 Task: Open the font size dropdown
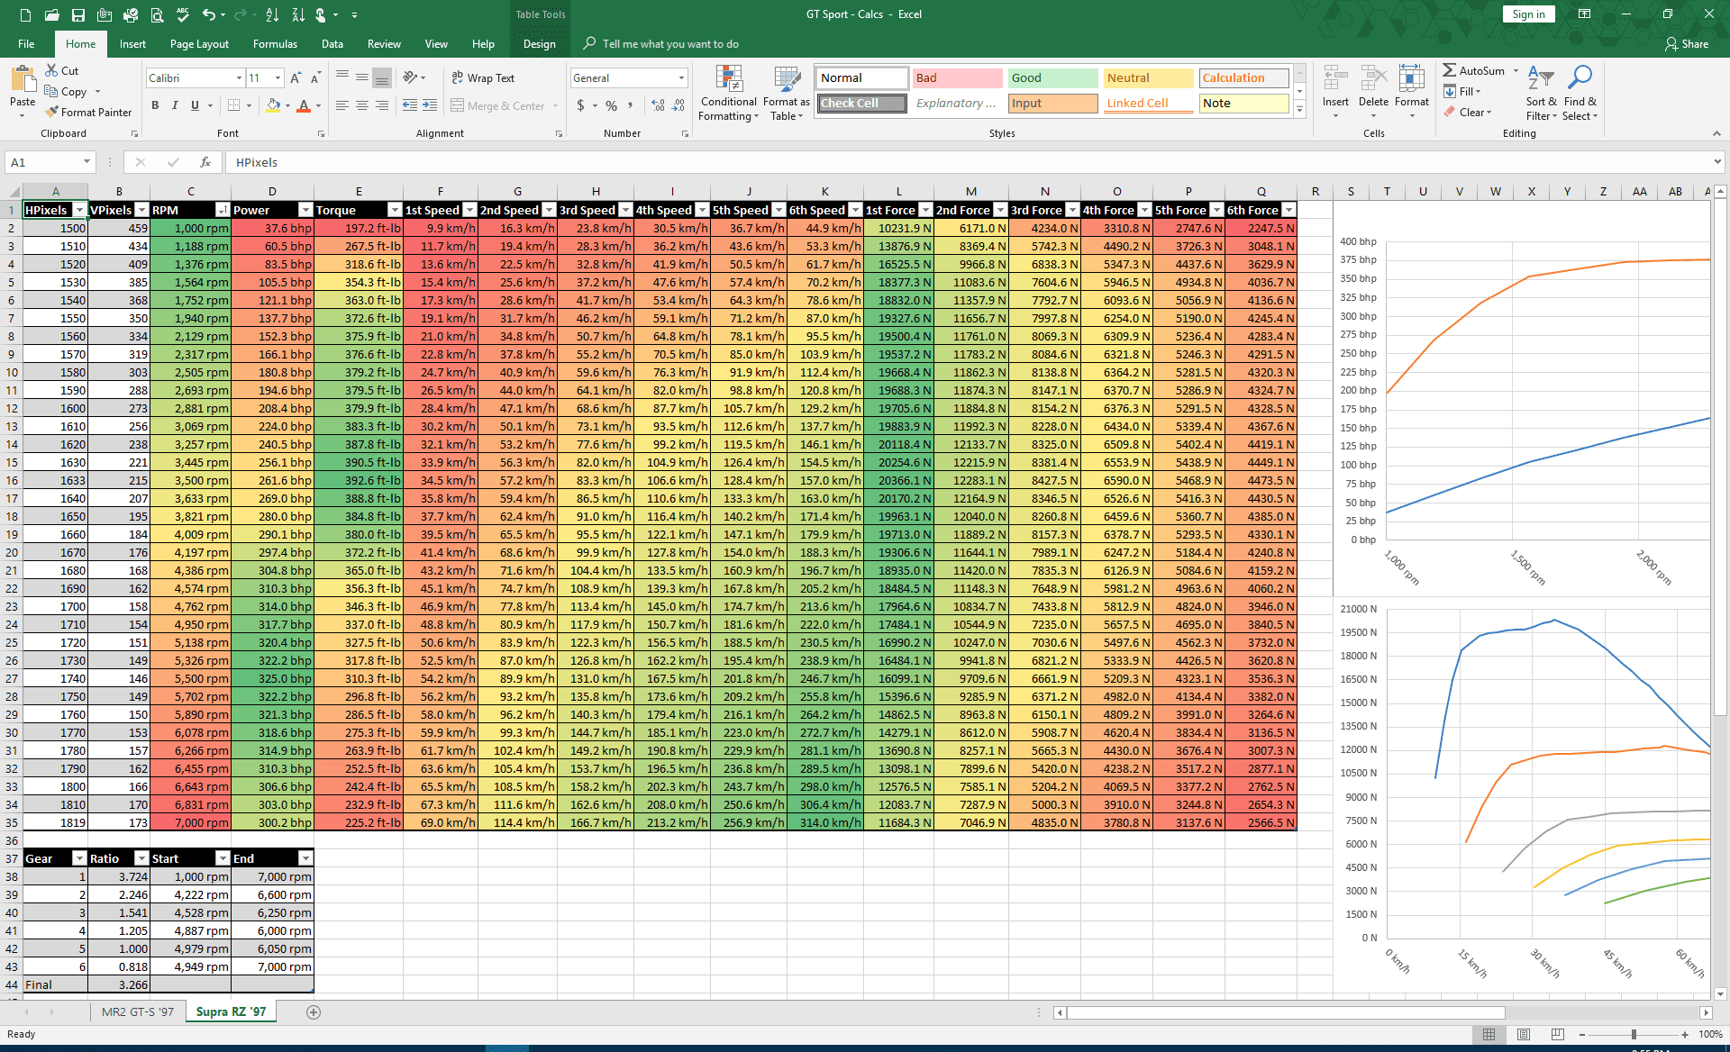pyautogui.click(x=278, y=78)
